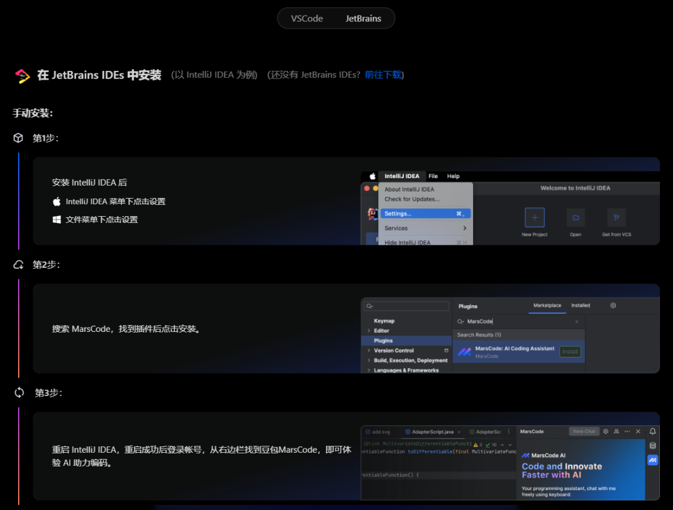Choose Settings... in the IntelliJ IDEA menu
This screenshot has height=510, width=673.
coord(426,214)
